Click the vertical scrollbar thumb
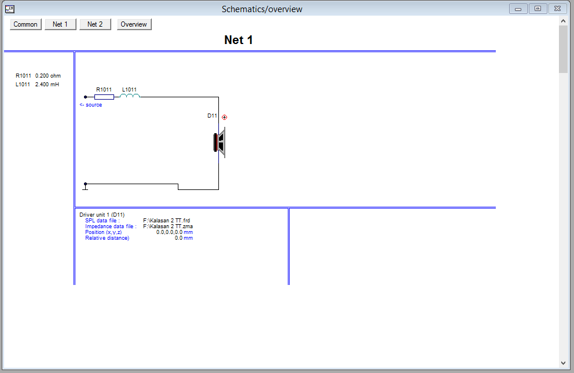 pyautogui.click(x=563, y=49)
